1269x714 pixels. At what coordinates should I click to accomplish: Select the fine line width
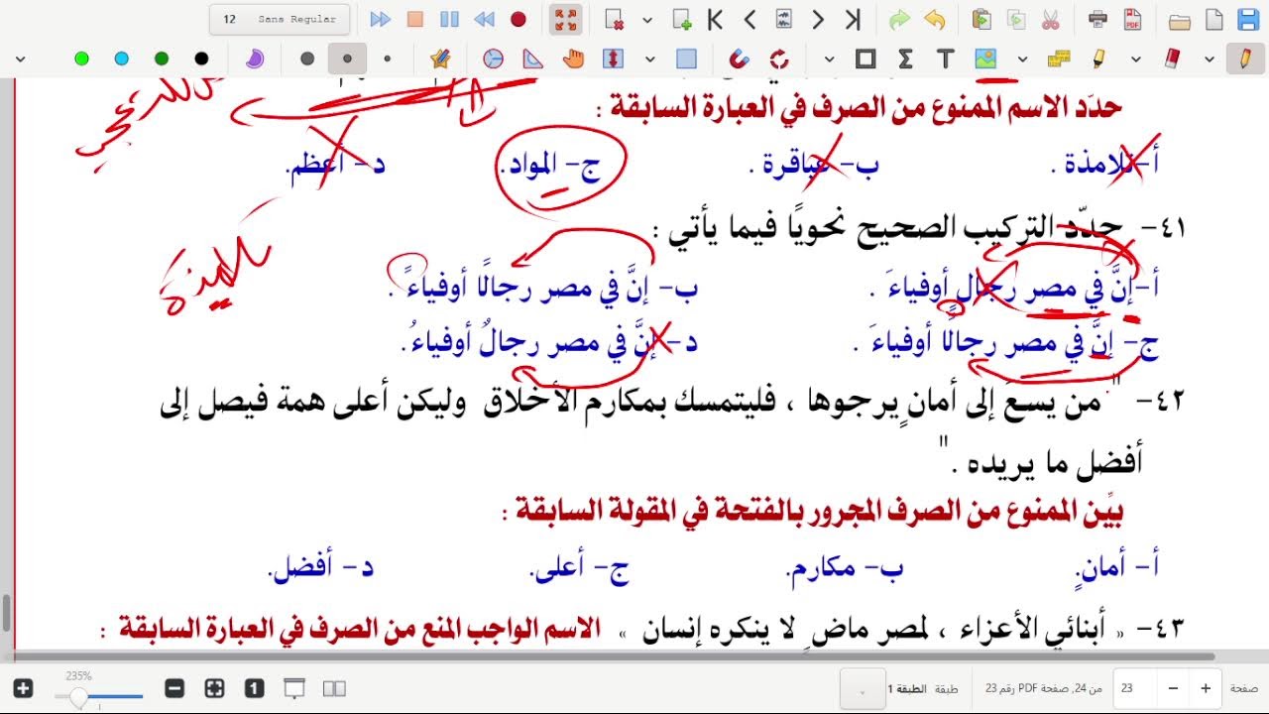coord(387,59)
